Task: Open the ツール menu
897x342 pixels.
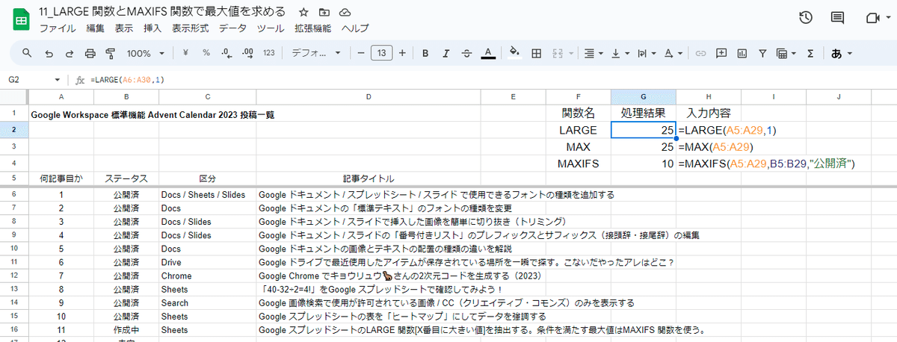Action: (x=270, y=28)
